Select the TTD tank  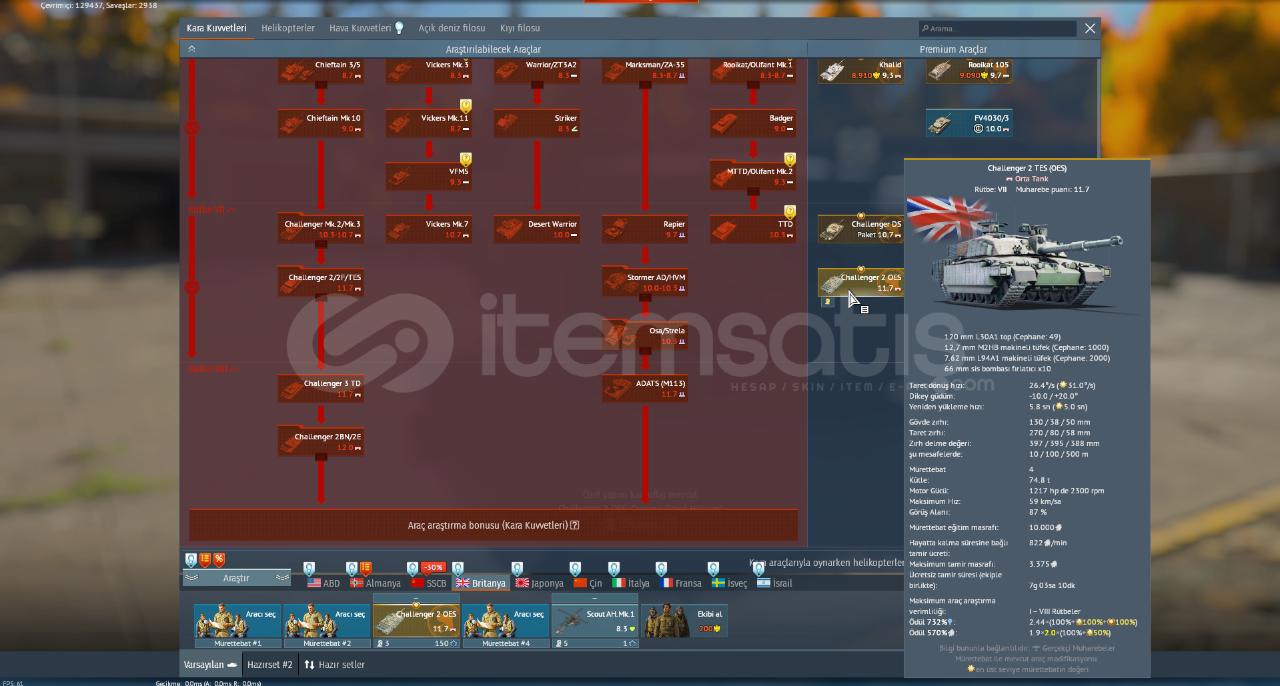click(x=752, y=229)
